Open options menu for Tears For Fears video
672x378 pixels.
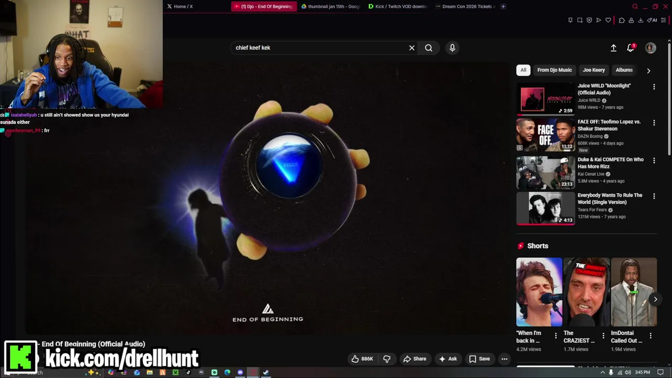(x=654, y=196)
